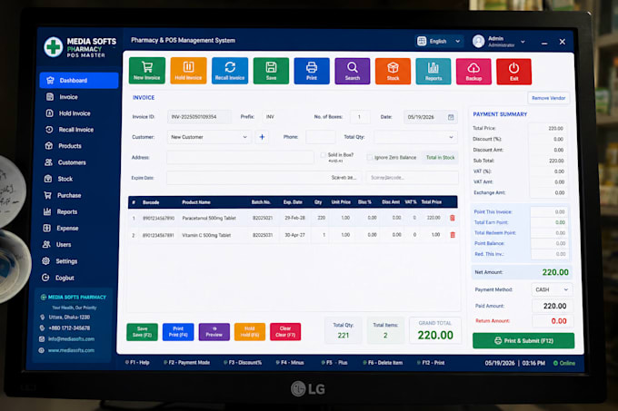The image size is (618, 411).
Task: Click the Online status indicator
Action: (564, 363)
